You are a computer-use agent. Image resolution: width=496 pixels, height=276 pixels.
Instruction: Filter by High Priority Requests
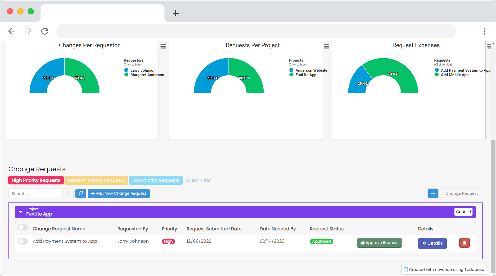(x=36, y=180)
